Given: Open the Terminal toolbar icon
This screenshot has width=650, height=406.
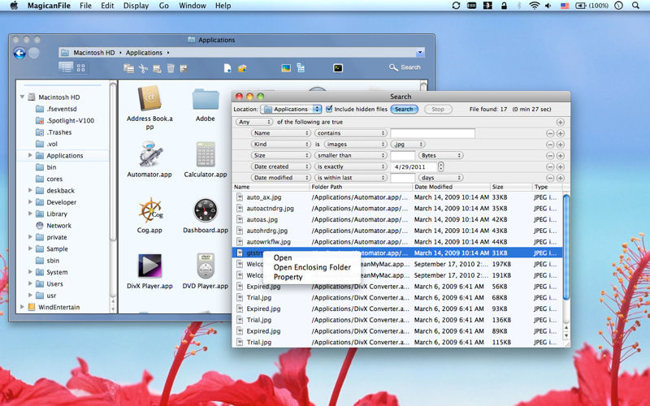Looking at the screenshot, I should pyautogui.click(x=338, y=68).
